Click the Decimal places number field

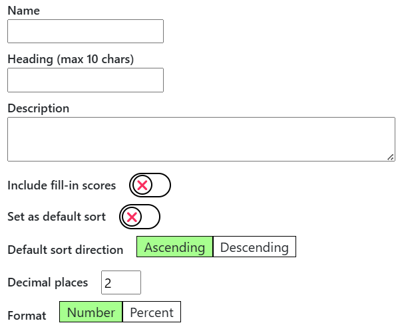121,282
